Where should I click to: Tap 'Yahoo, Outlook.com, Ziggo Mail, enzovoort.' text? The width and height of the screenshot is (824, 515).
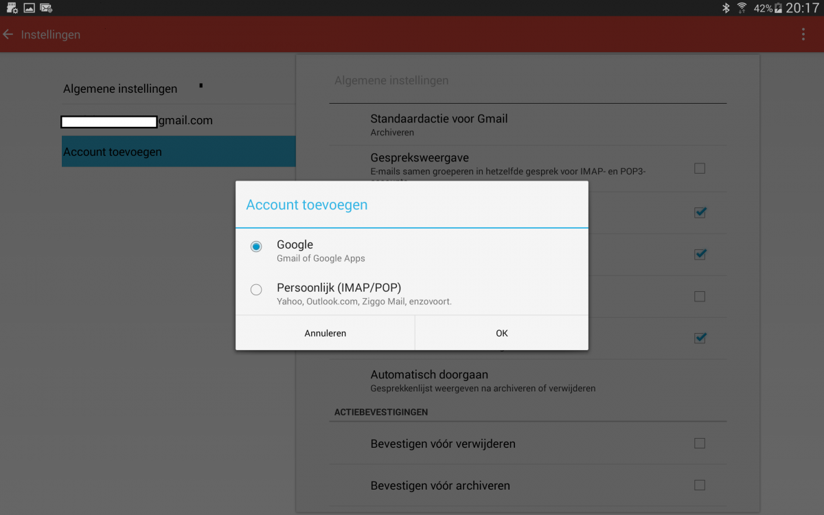coord(364,301)
